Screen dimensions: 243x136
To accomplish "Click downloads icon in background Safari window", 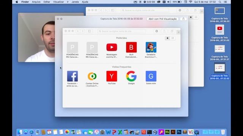I will pos(180,10).
